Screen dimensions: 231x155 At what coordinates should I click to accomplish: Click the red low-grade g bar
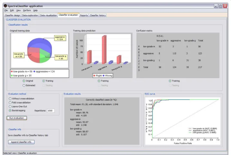coord(119,60)
